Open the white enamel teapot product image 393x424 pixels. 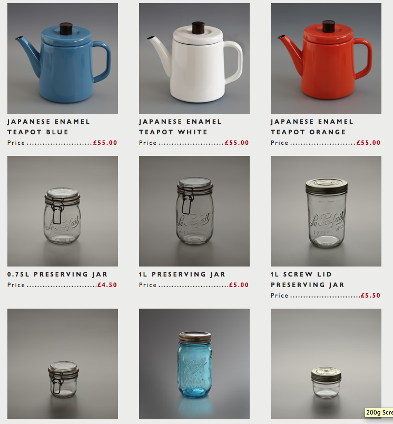[194, 58]
